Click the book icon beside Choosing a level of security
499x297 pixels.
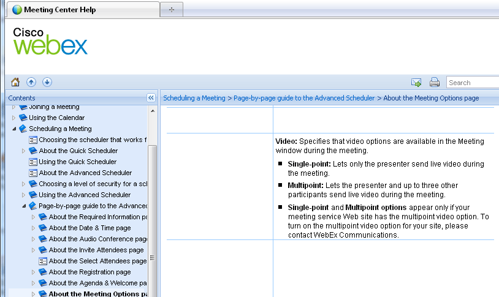pos(33,184)
